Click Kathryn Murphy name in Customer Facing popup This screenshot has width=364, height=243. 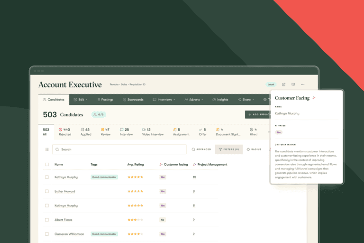[x=287, y=113]
